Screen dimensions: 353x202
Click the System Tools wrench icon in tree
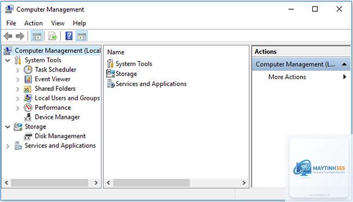18,60
